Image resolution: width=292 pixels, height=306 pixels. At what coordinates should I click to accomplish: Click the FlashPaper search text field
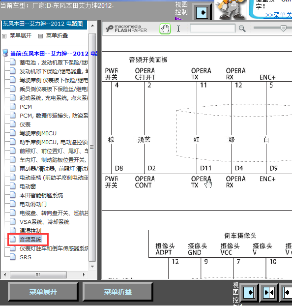[x=212, y=29]
